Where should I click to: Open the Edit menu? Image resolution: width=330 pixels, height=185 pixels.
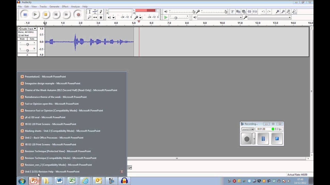tap(27, 6)
